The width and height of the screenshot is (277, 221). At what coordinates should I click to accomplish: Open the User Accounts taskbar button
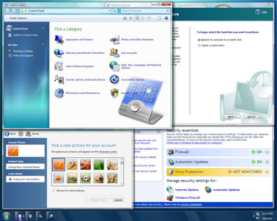point(41,216)
